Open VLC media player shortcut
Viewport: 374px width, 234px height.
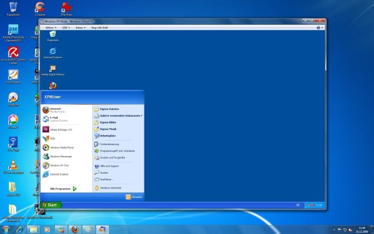click(x=13, y=166)
